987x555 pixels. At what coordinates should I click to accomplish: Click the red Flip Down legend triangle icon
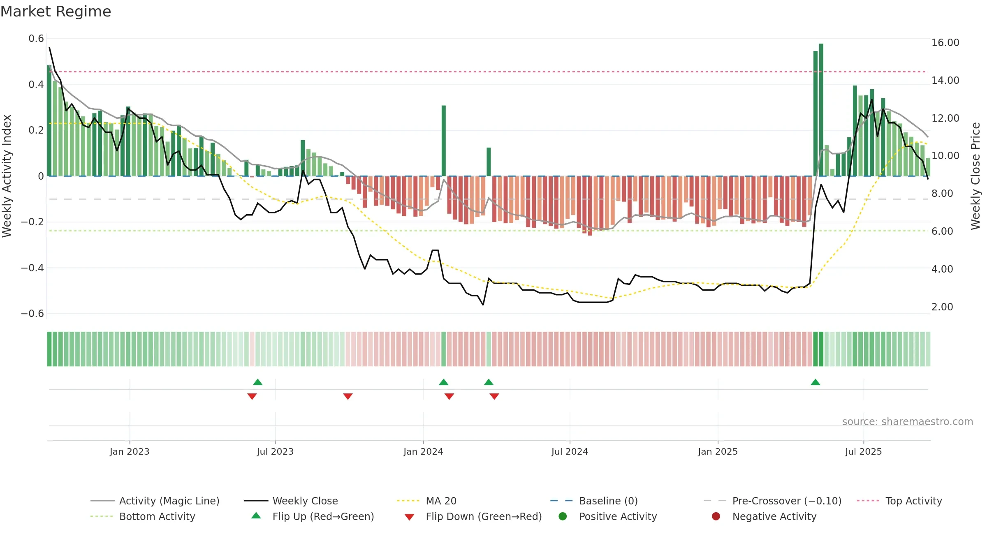tap(409, 517)
